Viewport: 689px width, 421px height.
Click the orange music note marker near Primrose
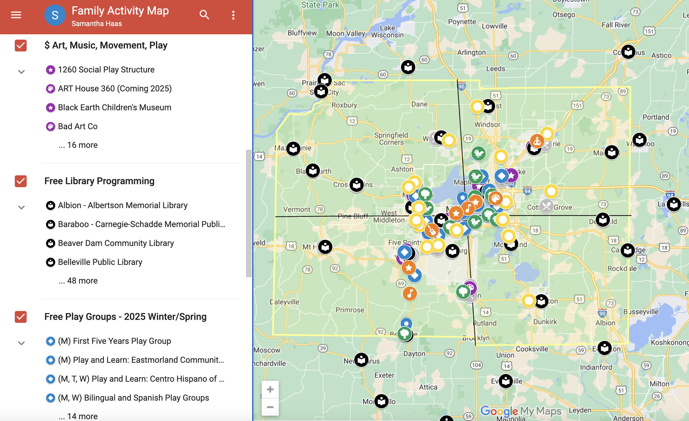pos(410,294)
